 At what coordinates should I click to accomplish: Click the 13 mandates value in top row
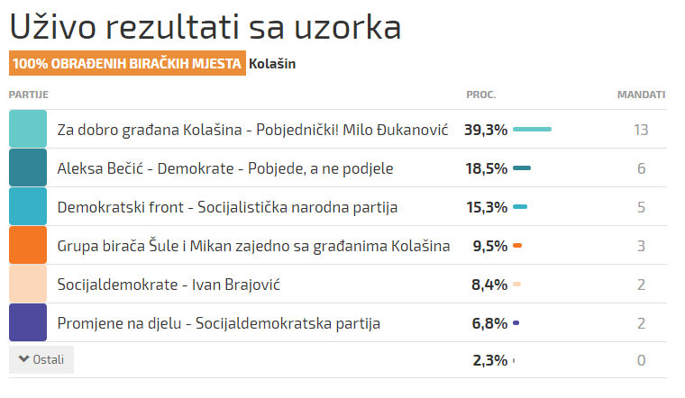641,130
